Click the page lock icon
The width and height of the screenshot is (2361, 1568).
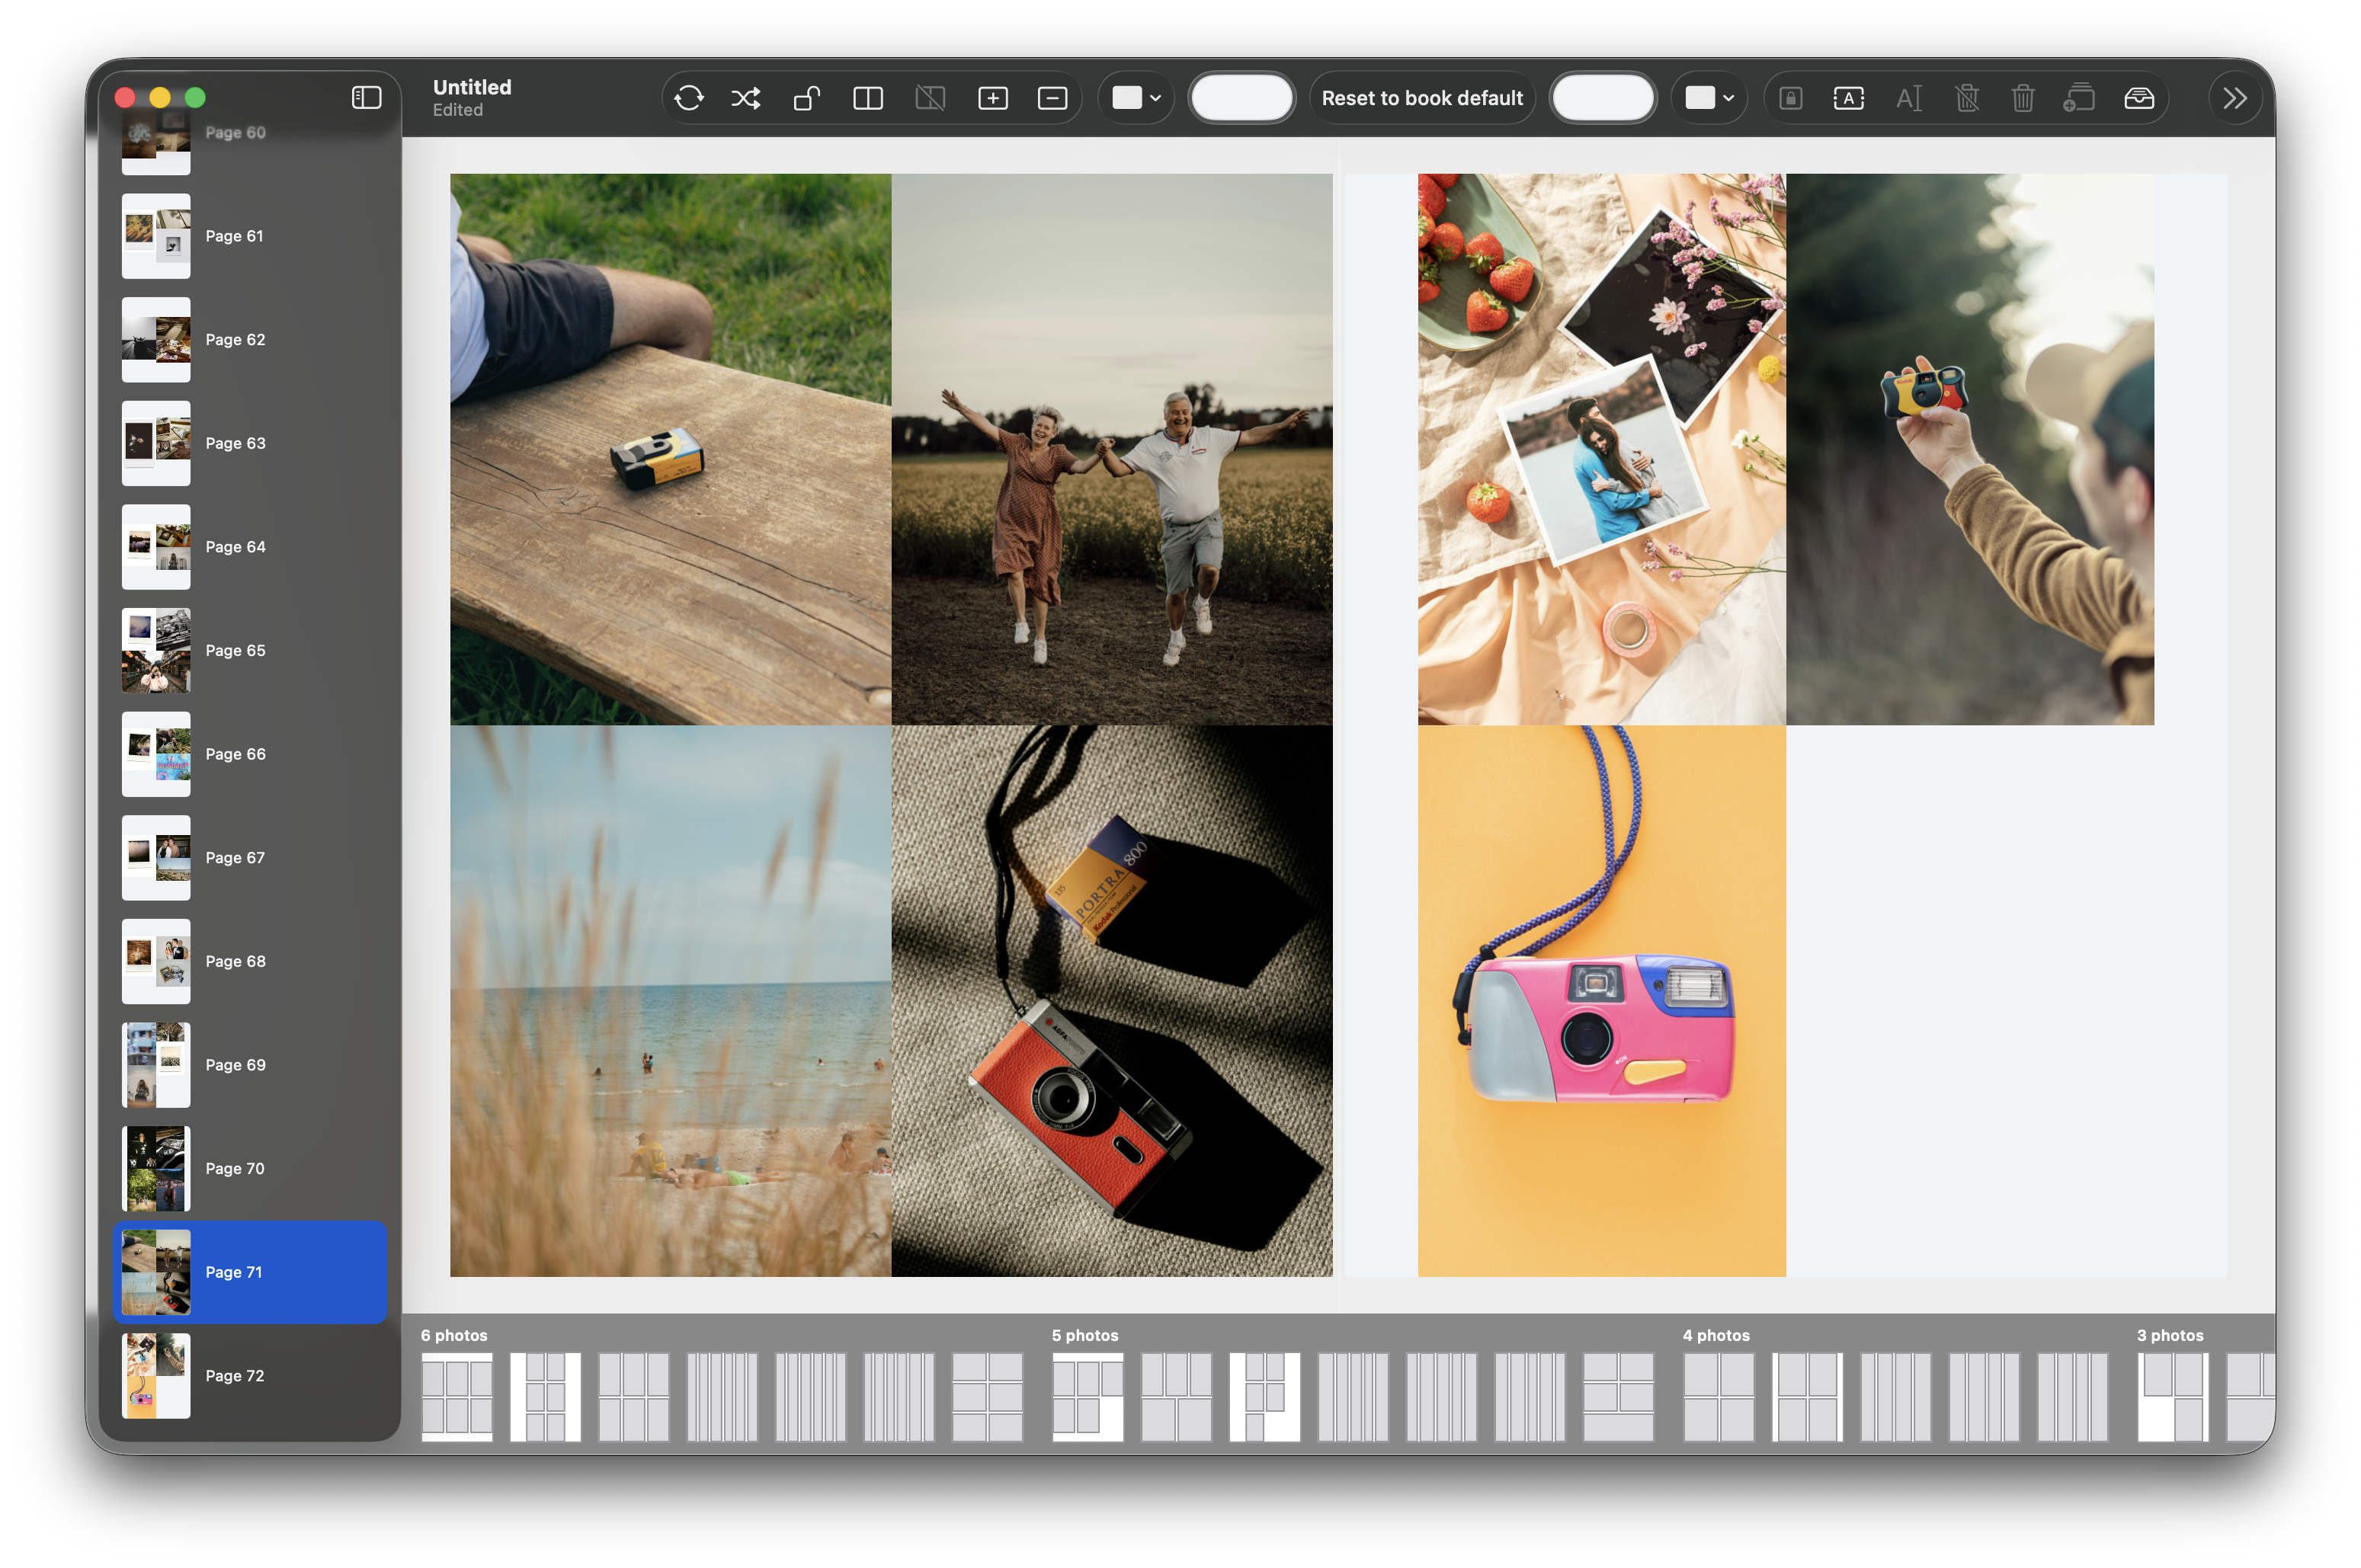(x=1791, y=98)
